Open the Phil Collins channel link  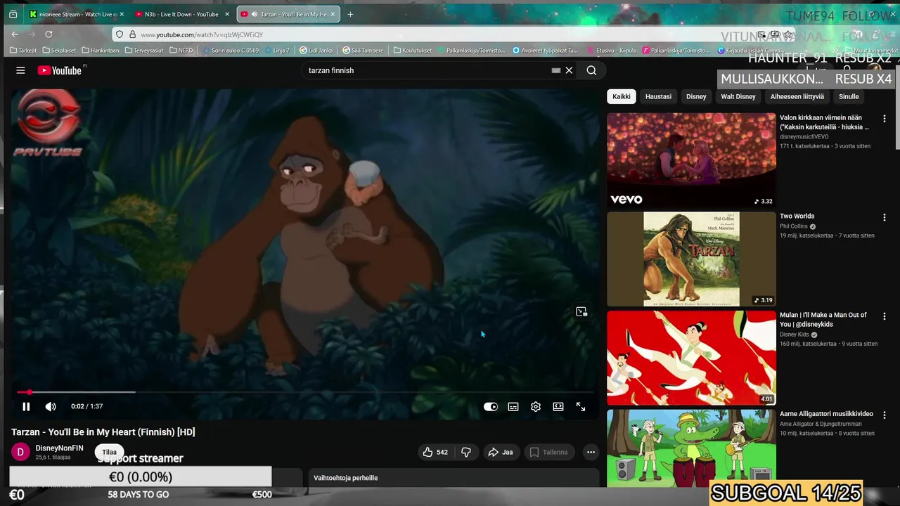click(794, 226)
